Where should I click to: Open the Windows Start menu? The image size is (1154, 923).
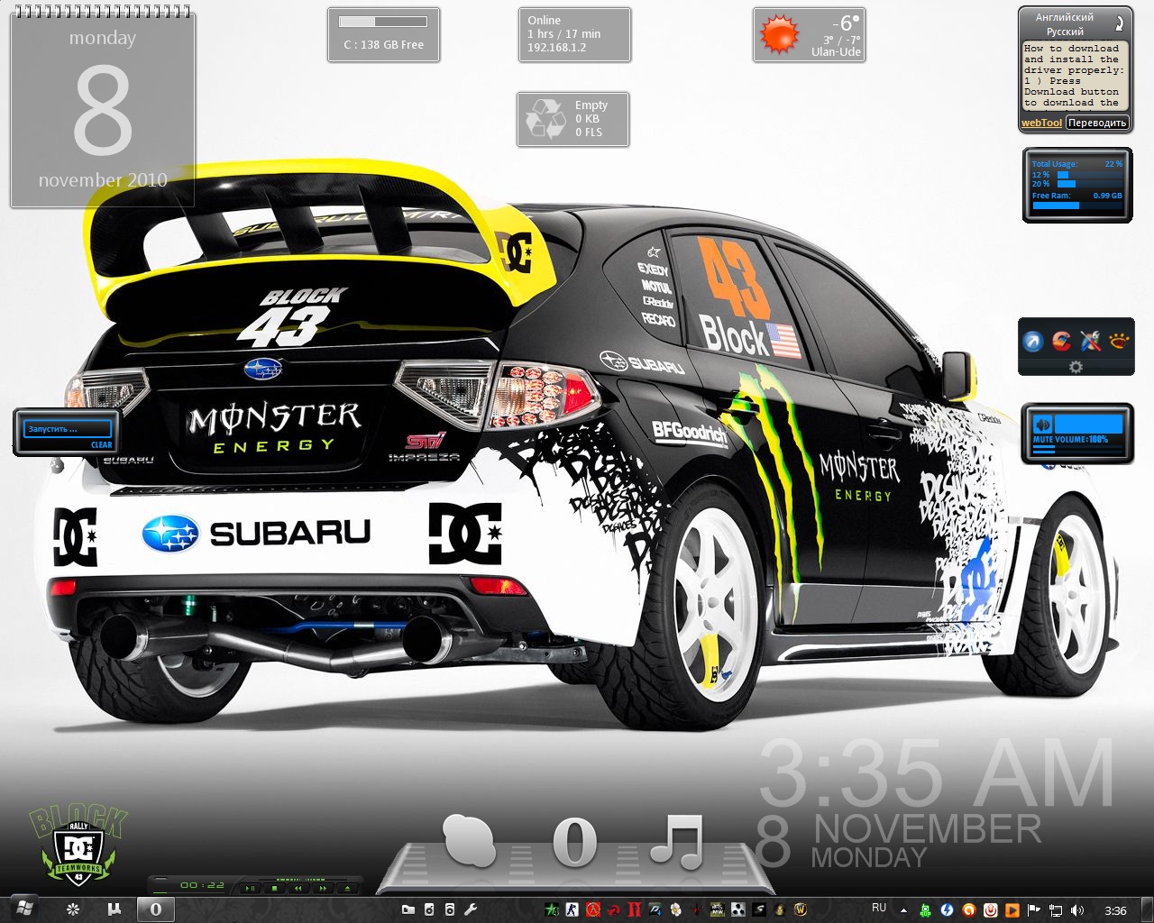[26, 909]
